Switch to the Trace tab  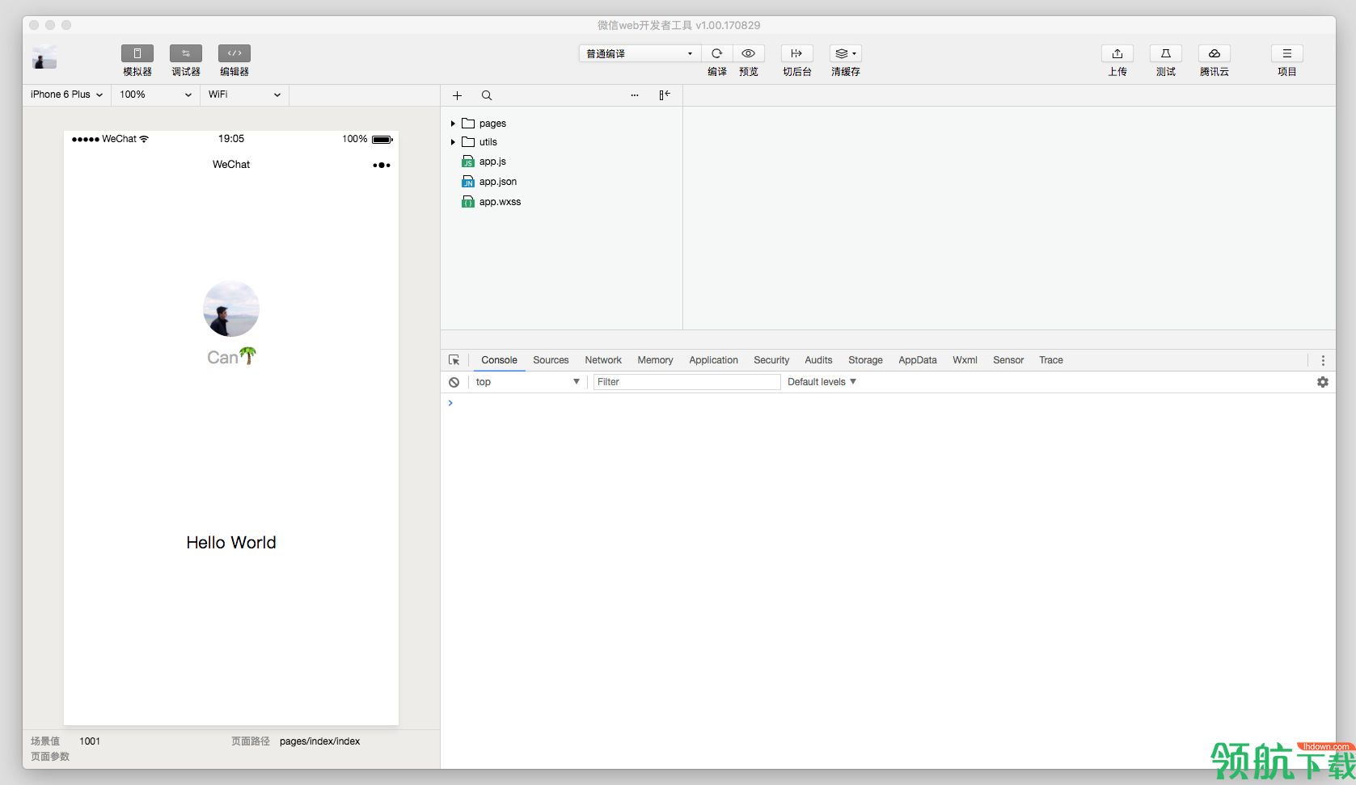[1051, 360]
